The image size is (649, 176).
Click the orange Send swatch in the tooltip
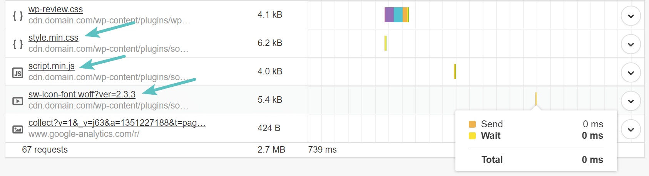point(472,124)
